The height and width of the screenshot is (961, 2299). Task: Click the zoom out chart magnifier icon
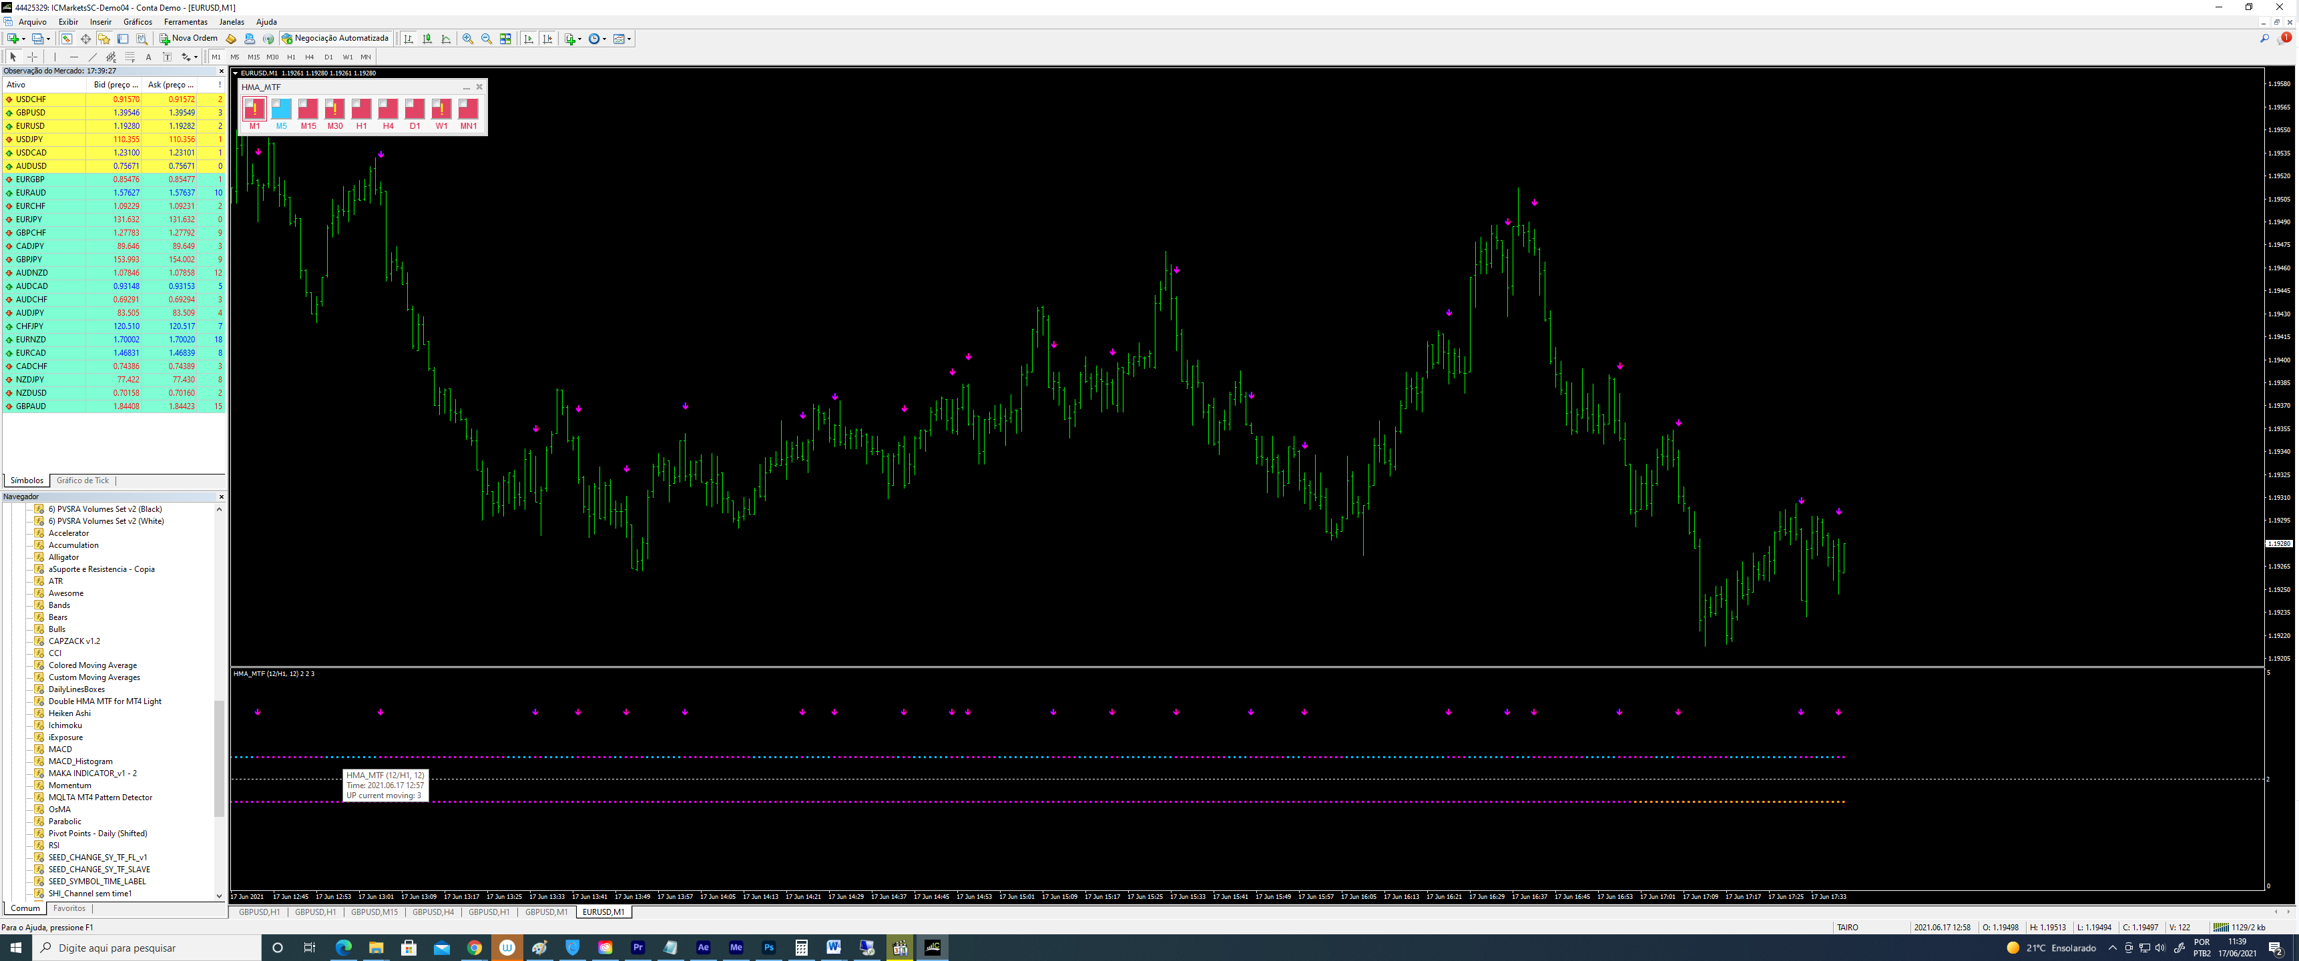click(487, 38)
